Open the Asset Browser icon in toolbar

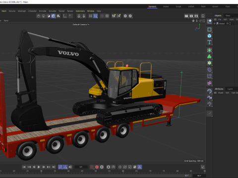click(x=203, y=16)
